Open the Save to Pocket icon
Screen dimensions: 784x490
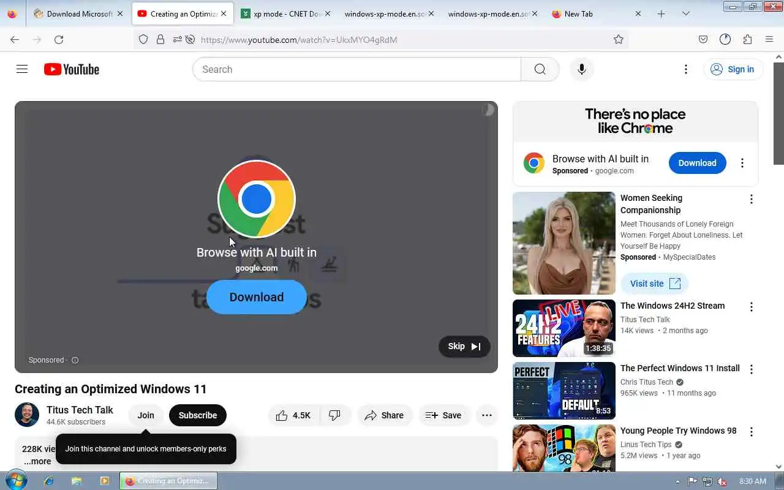coord(703,39)
